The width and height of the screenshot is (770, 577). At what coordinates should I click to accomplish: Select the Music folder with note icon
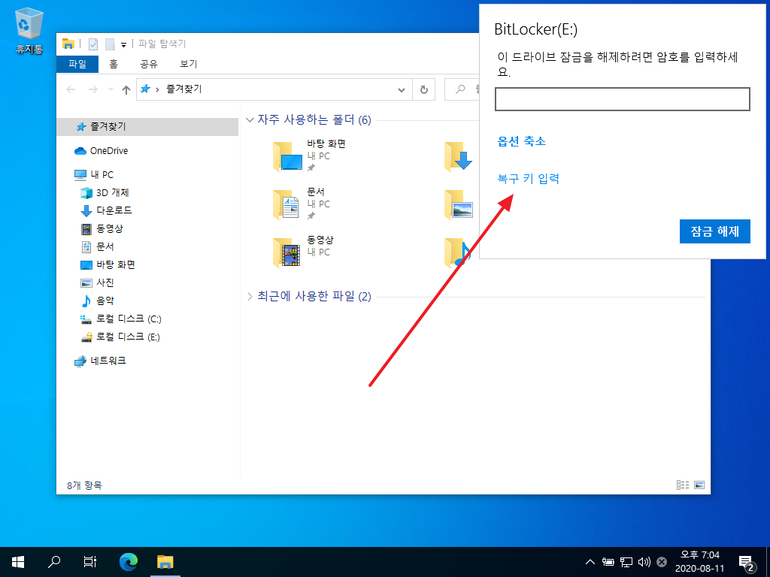click(x=457, y=252)
